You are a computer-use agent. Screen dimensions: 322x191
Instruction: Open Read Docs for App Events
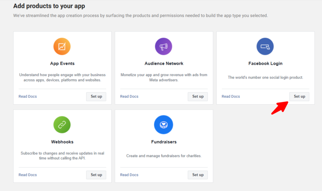coord(28,96)
